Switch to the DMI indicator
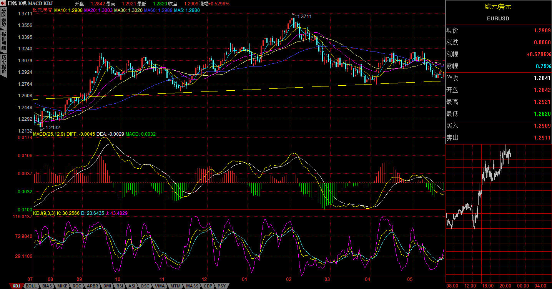Viewport: 552px width, 289px height. coord(107,286)
